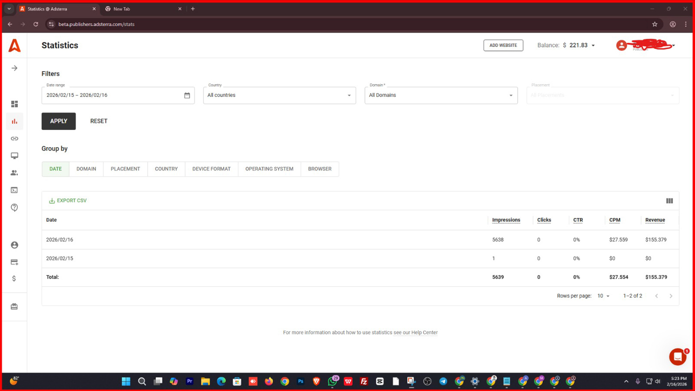
Task: Open the help question mark icon
Action: coord(14,207)
